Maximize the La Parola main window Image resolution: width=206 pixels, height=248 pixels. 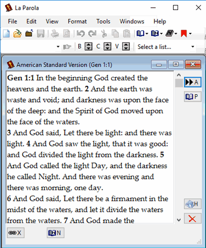pos(175,8)
